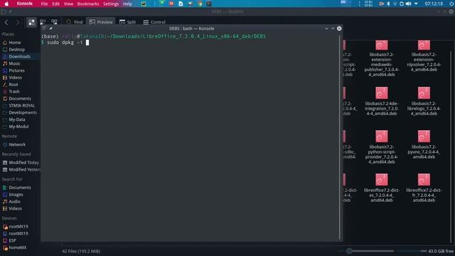Click the document icon in top panel
Screen dimensions: 455x256
pyautogui.click(x=181, y=4)
